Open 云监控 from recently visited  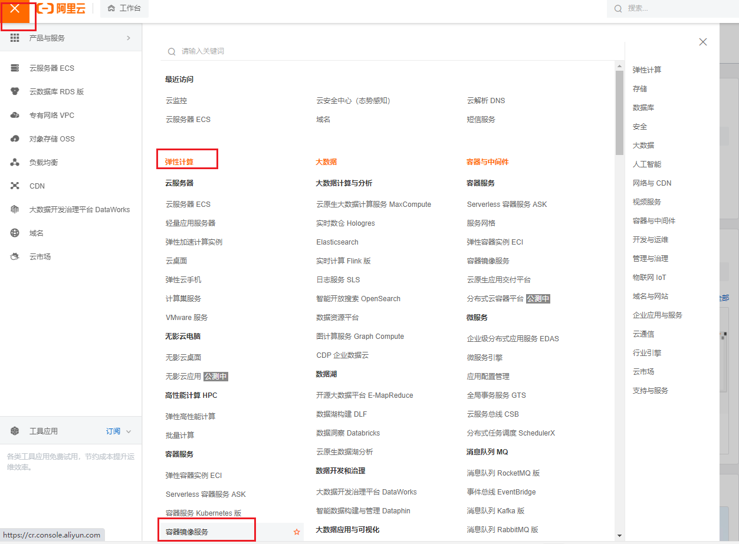[x=176, y=101]
